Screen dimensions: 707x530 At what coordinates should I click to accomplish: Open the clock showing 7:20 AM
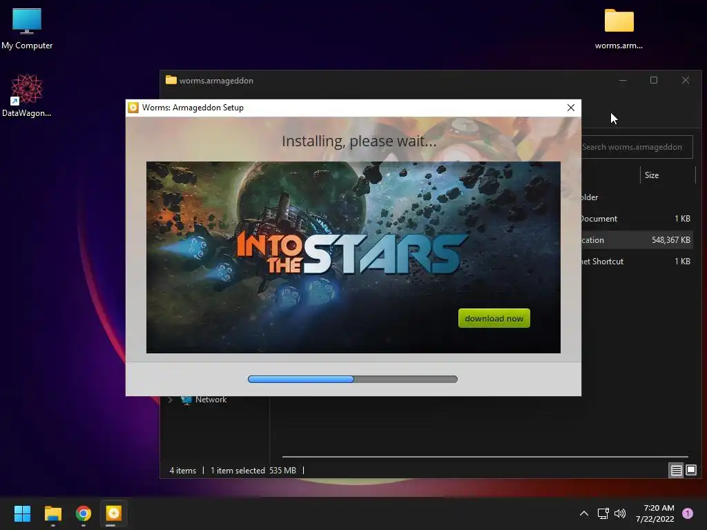pyautogui.click(x=655, y=513)
